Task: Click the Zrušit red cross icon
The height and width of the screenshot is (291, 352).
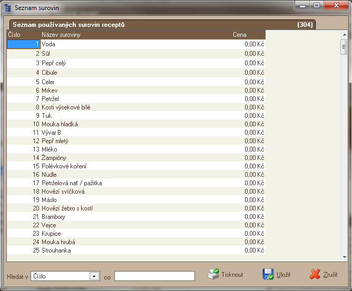Action: pos(315,274)
